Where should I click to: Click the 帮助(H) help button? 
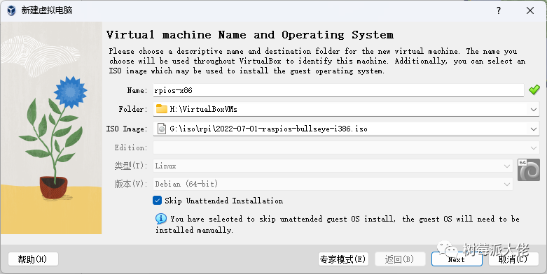[x=33, y=259]
